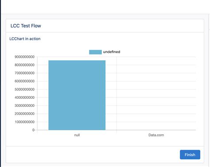Click the 3000000000 y-axis label

click(x=24, y=105)
